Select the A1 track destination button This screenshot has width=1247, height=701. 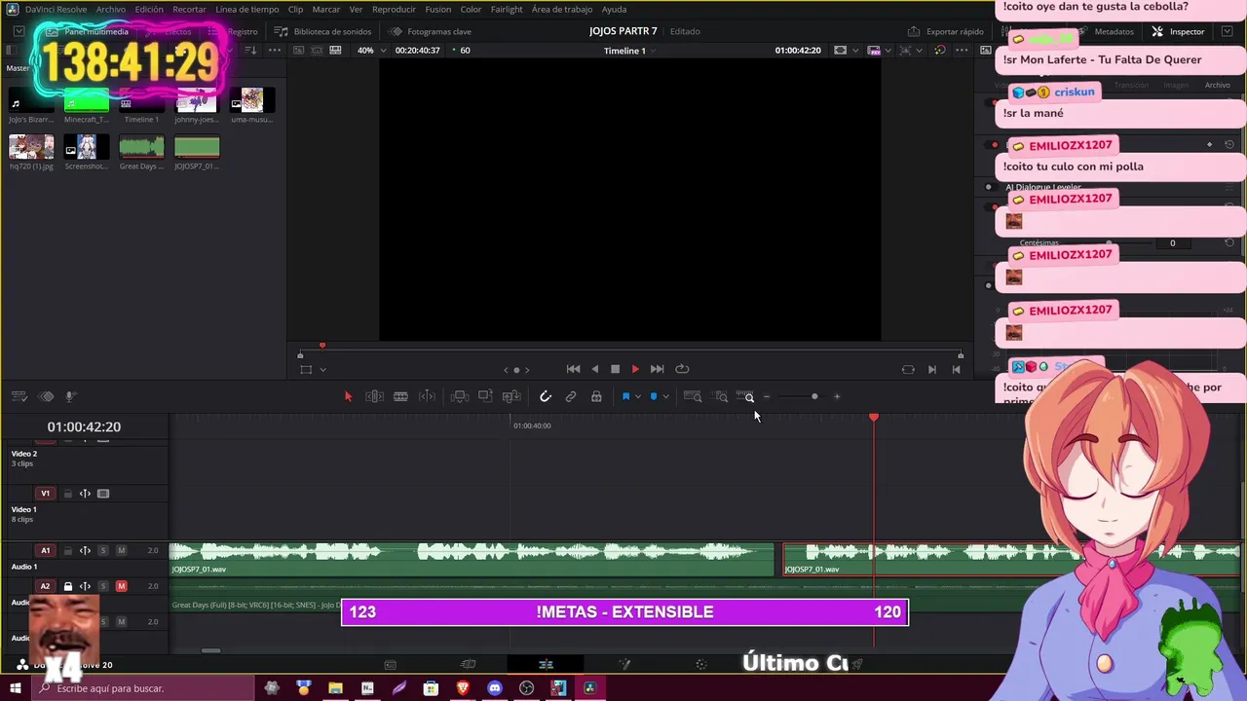point(45,551)
